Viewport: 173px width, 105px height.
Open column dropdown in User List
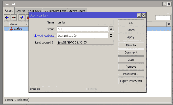pyautogui.click(x=169, y=24)
